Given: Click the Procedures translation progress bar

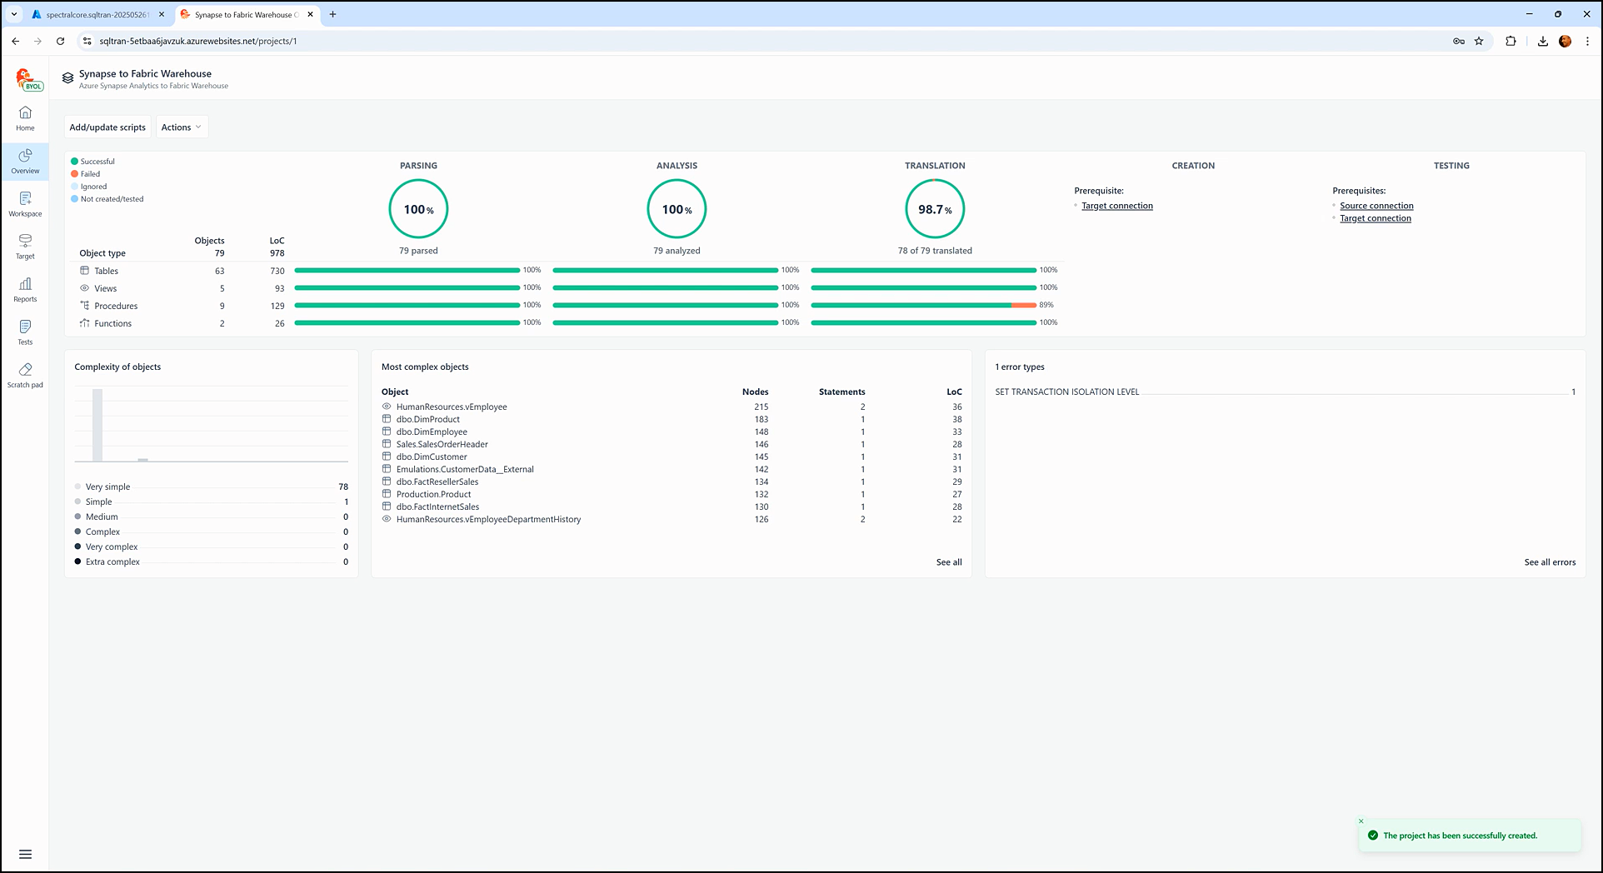Looking at the screenshot, I should (x=923, y=306).
